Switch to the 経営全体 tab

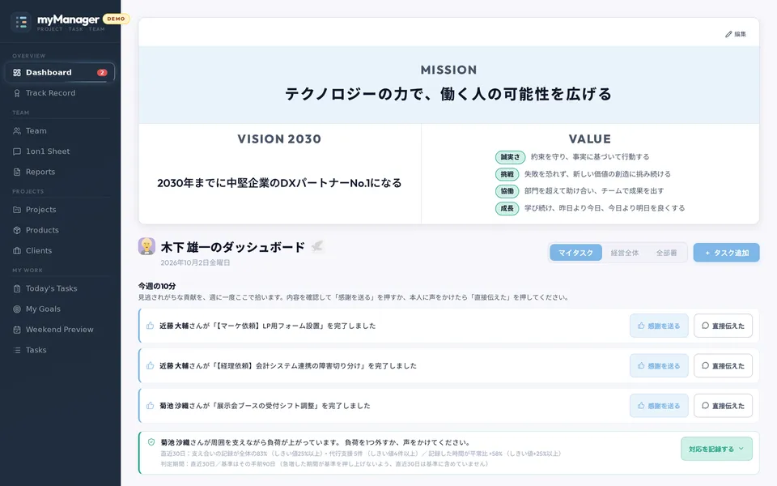(x=624, y=253)
